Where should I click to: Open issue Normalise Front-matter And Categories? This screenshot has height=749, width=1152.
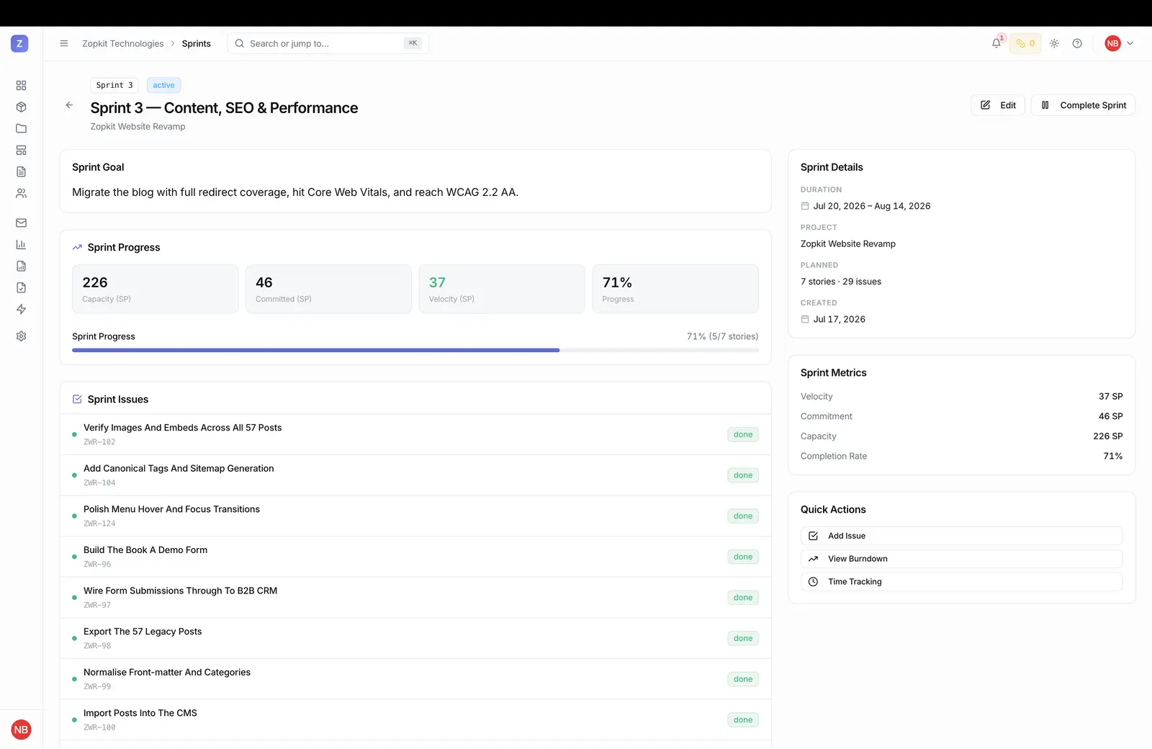(415, 679)
